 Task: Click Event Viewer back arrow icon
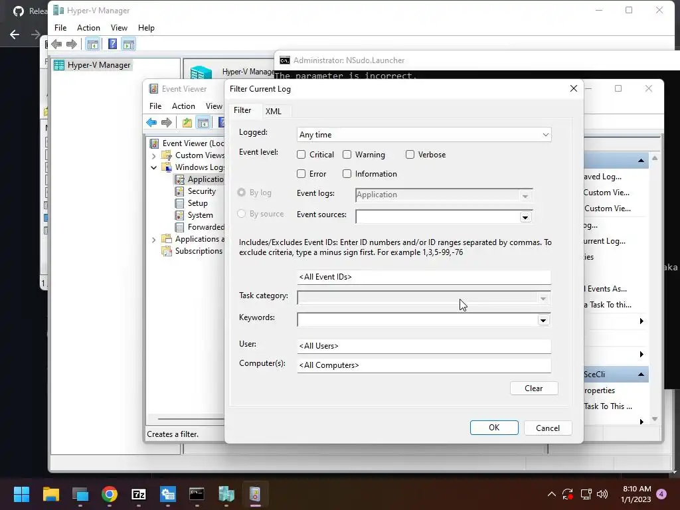click(151, 123)
